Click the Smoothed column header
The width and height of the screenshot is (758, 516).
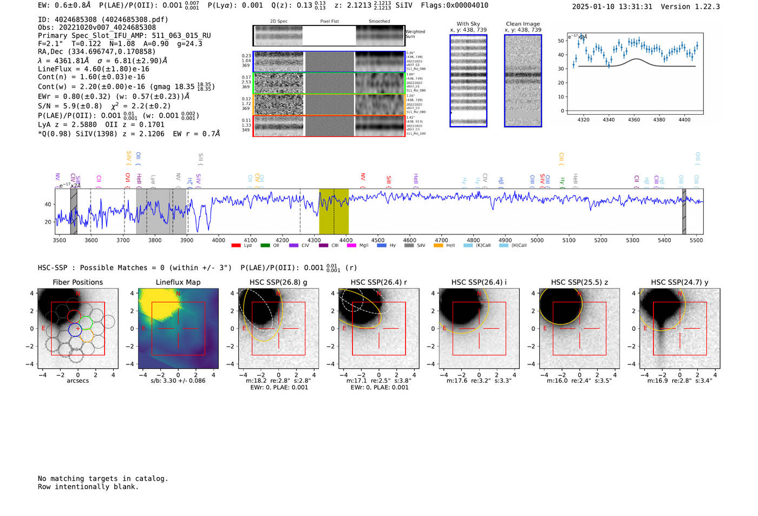pos(380,21)
